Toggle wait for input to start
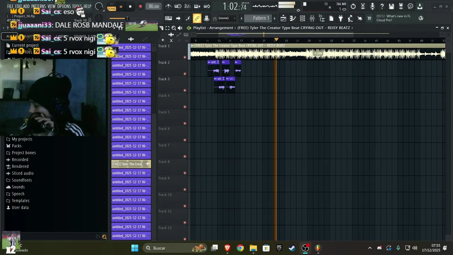453x255 pixels. pyautogui.click(x=178, y=6)
